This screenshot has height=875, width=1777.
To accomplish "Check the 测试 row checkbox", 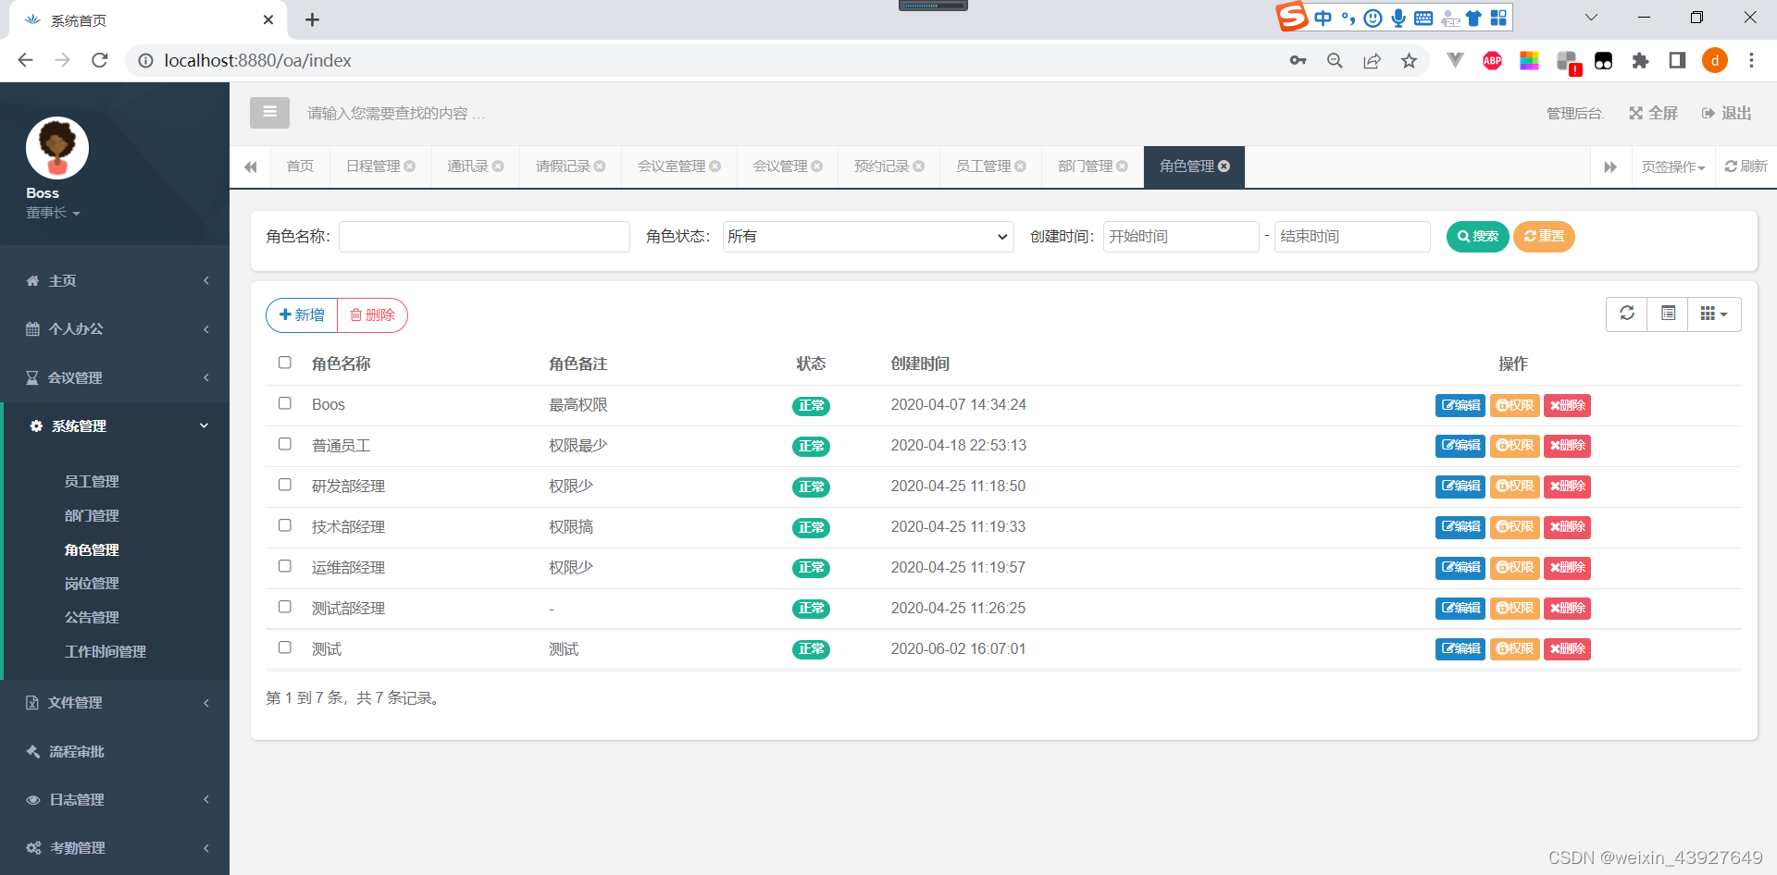I will 285,647.
